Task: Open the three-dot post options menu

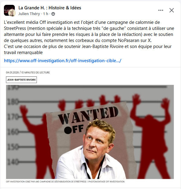Action: pos(161,10)
